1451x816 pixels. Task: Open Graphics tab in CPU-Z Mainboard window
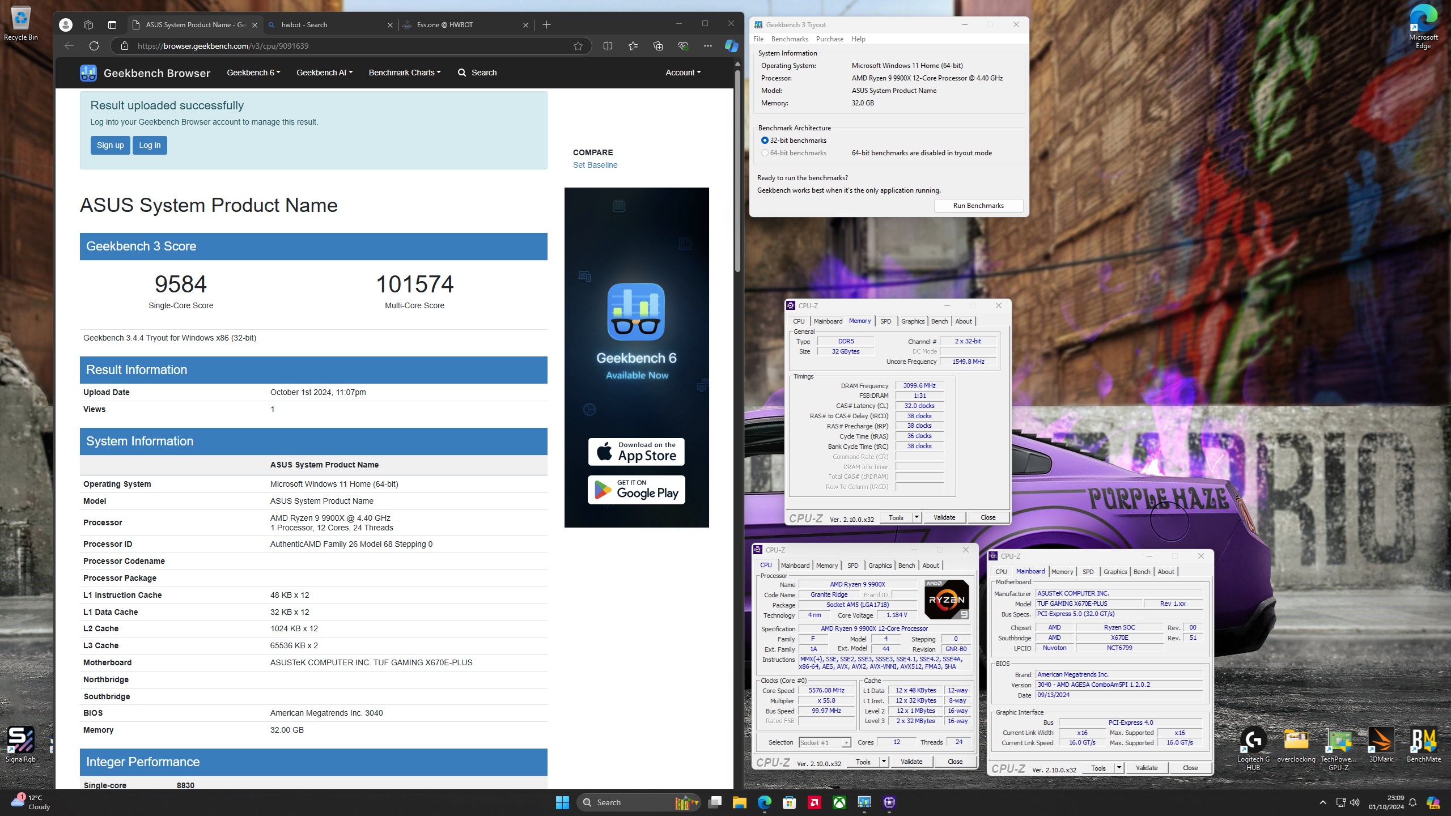[x=1115, y=572]
